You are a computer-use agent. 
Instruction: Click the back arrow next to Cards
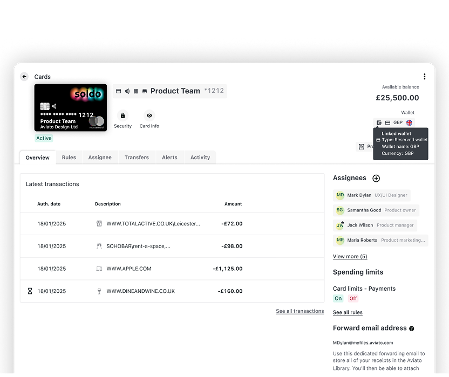coord(24,77)
